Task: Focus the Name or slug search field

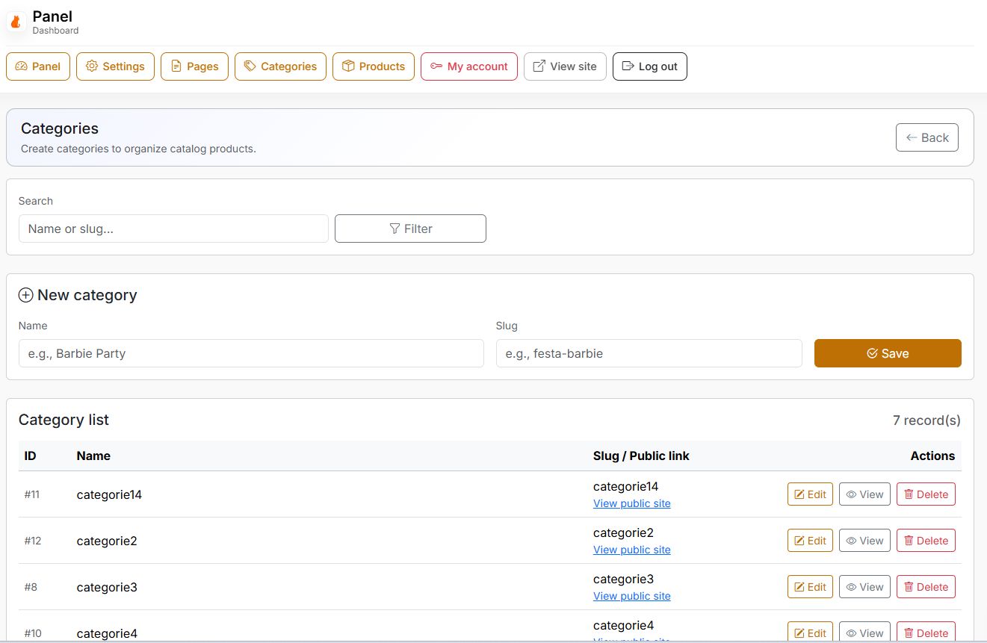Action: tap(173, 229)
